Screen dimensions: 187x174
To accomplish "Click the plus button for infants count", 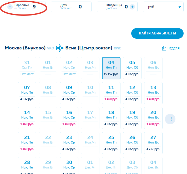I will click(132, 7).
